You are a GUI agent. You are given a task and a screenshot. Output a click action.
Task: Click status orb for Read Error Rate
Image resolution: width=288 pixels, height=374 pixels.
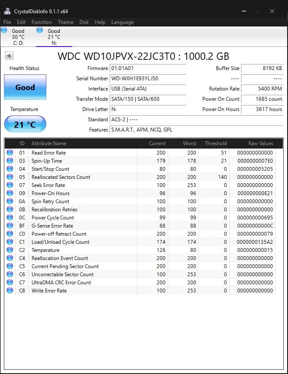coord(10,152)
